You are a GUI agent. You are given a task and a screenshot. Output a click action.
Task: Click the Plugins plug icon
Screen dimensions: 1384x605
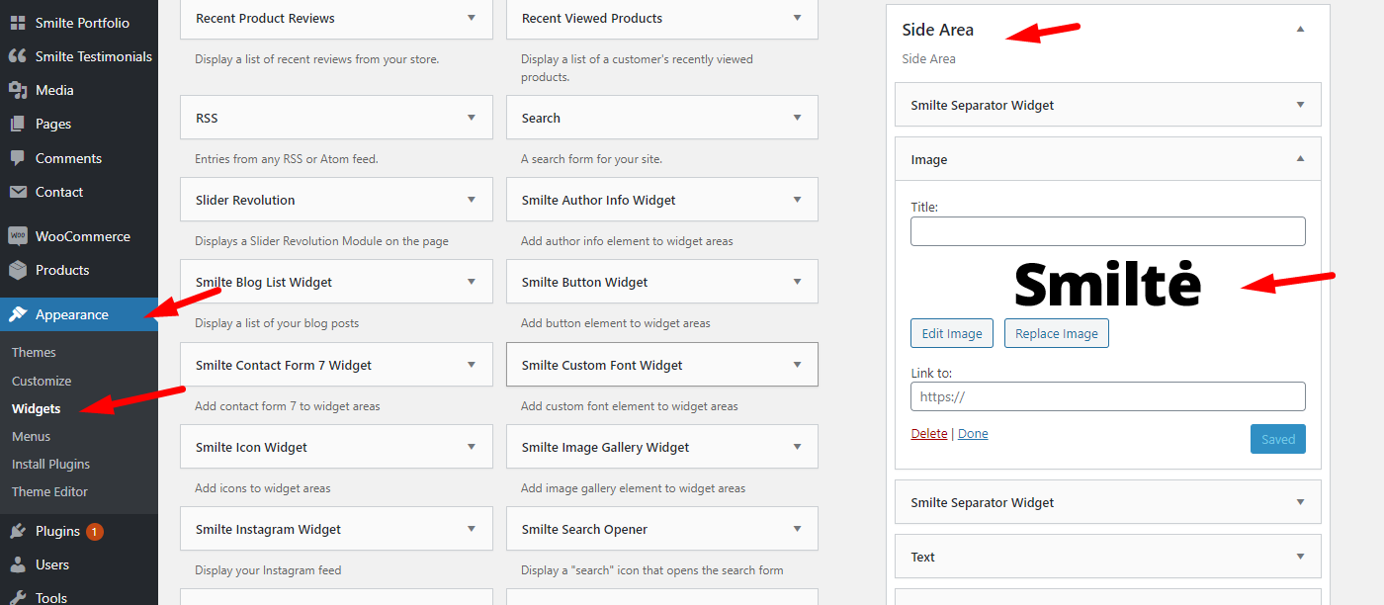pyautogui.click(x=18, y=531)
